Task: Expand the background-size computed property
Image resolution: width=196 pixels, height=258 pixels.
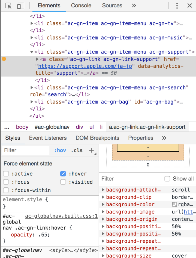Action: [103, 255]
